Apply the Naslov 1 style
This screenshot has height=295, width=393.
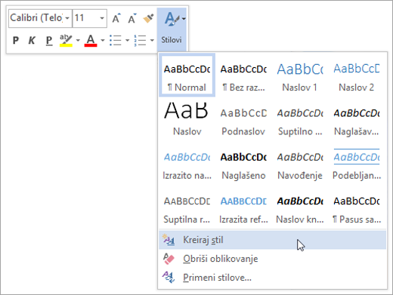coord(300,75)
